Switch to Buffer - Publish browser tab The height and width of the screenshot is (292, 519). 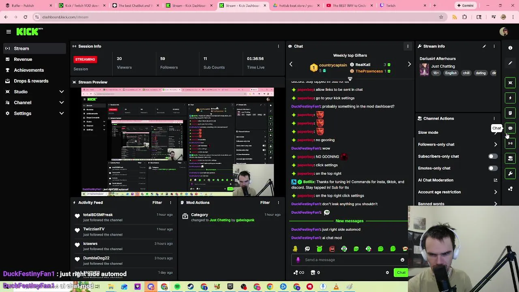pyautogui.click(x=28, y=6)
